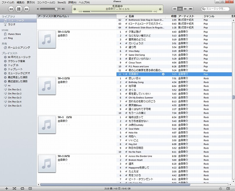Image resolution: width=235 pixels, height=191 pixels.
Task: Sort by the ジャンル column header
Action: [x=217, y=16]
